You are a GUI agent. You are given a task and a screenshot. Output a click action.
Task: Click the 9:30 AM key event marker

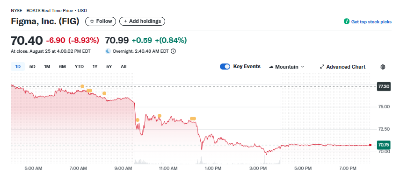[138, 120]
